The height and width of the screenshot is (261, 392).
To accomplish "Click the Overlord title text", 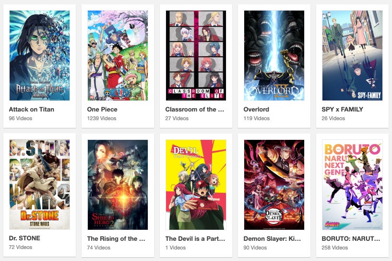I will click(x=256, y=110).
